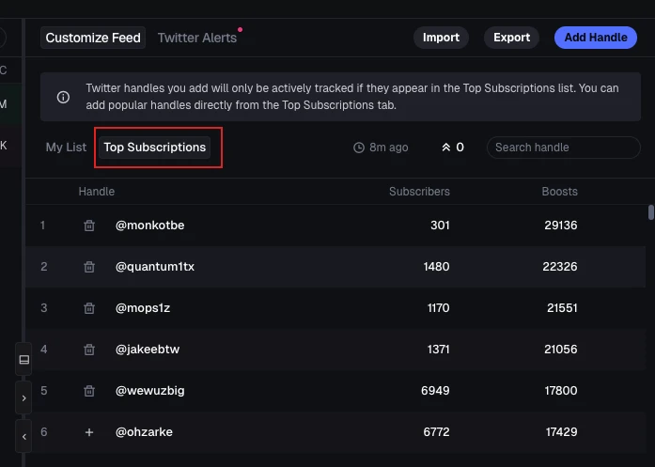Collapse side panel with left chevron
Image resolution: width=655 pixels, height=467 pixels.
[24, 436]
